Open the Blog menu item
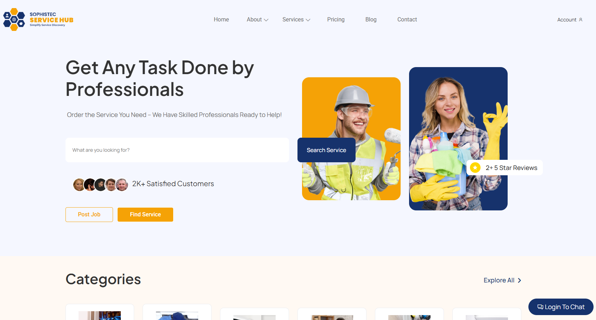This screenshot has width=596, height=320. tap(371, 20)
